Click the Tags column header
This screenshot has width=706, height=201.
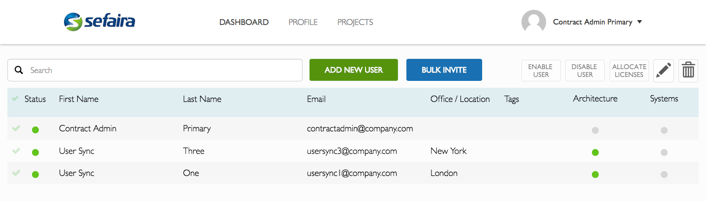click(512, 99)
